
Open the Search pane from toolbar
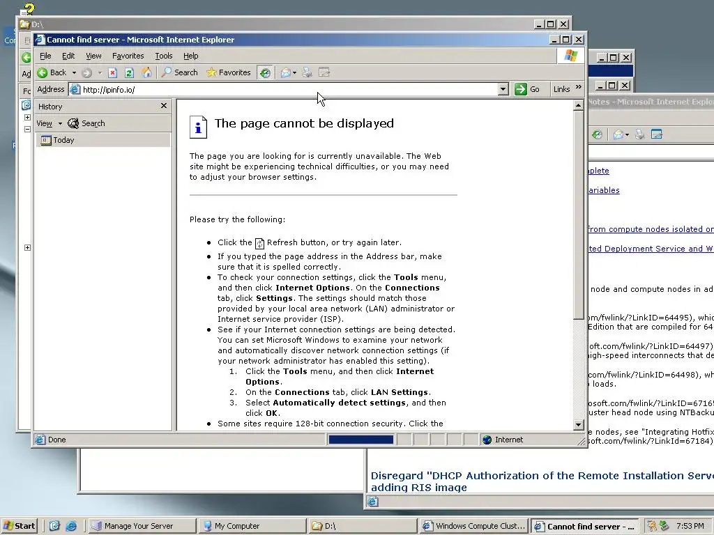click(x=180, y=72)
